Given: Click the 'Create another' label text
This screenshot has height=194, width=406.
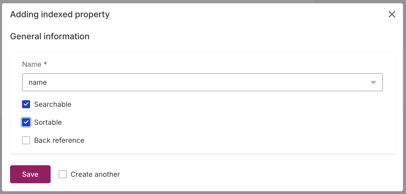Looking at the screenshot, I should click(95, 174).
